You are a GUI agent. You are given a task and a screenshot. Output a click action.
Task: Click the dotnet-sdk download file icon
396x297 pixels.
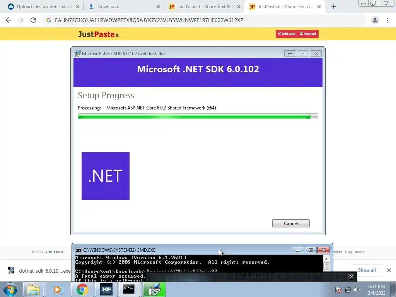(x=10, y=270)
